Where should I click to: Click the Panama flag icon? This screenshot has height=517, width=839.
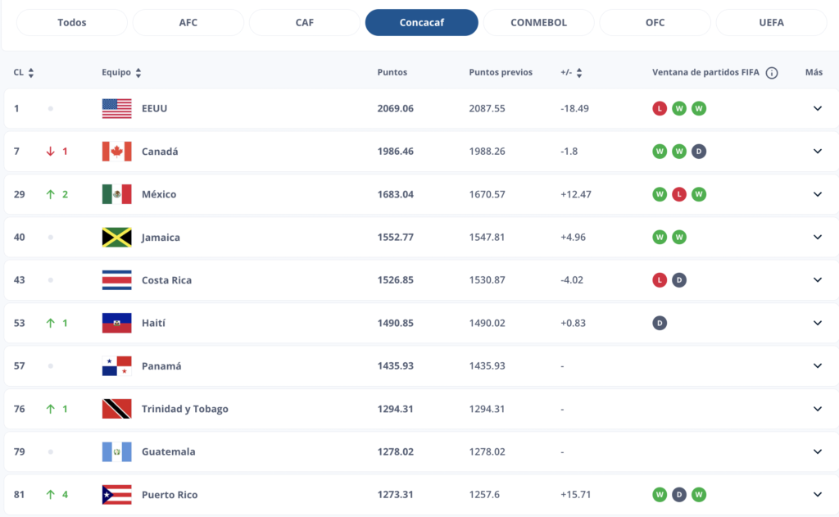click(x=116, y=366)
